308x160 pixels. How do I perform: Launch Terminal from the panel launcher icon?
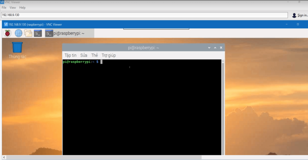pos(38,33)
